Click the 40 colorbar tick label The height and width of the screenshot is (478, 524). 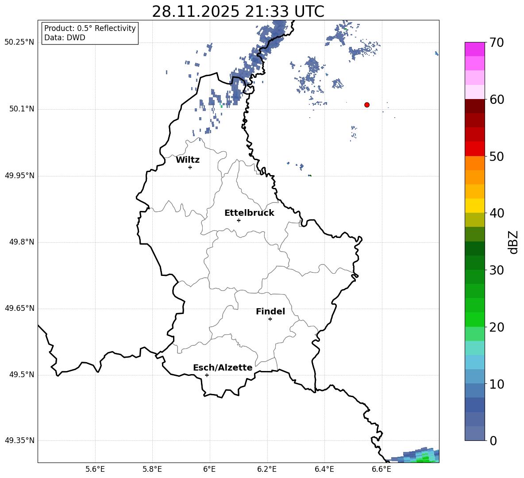point(497,213)
